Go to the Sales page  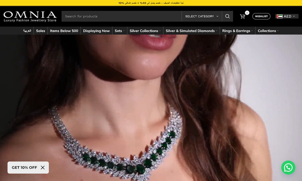tap(40, 31)
